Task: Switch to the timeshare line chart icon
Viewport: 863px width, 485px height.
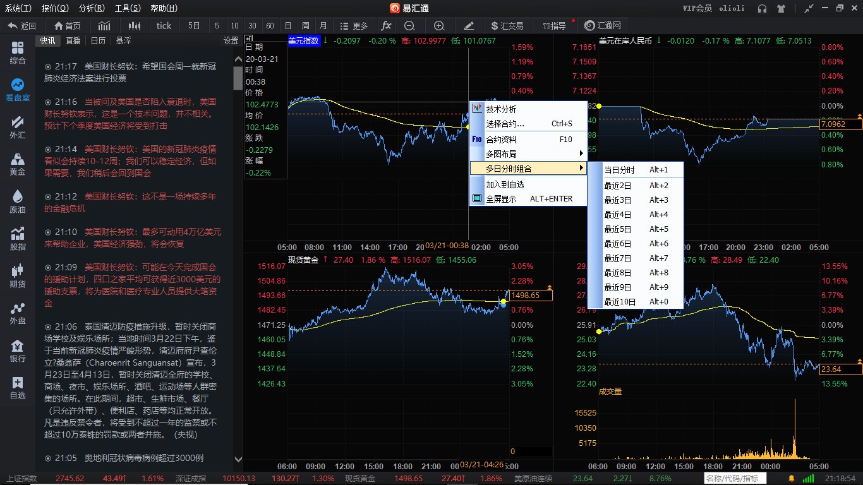Action: [104, 26]
